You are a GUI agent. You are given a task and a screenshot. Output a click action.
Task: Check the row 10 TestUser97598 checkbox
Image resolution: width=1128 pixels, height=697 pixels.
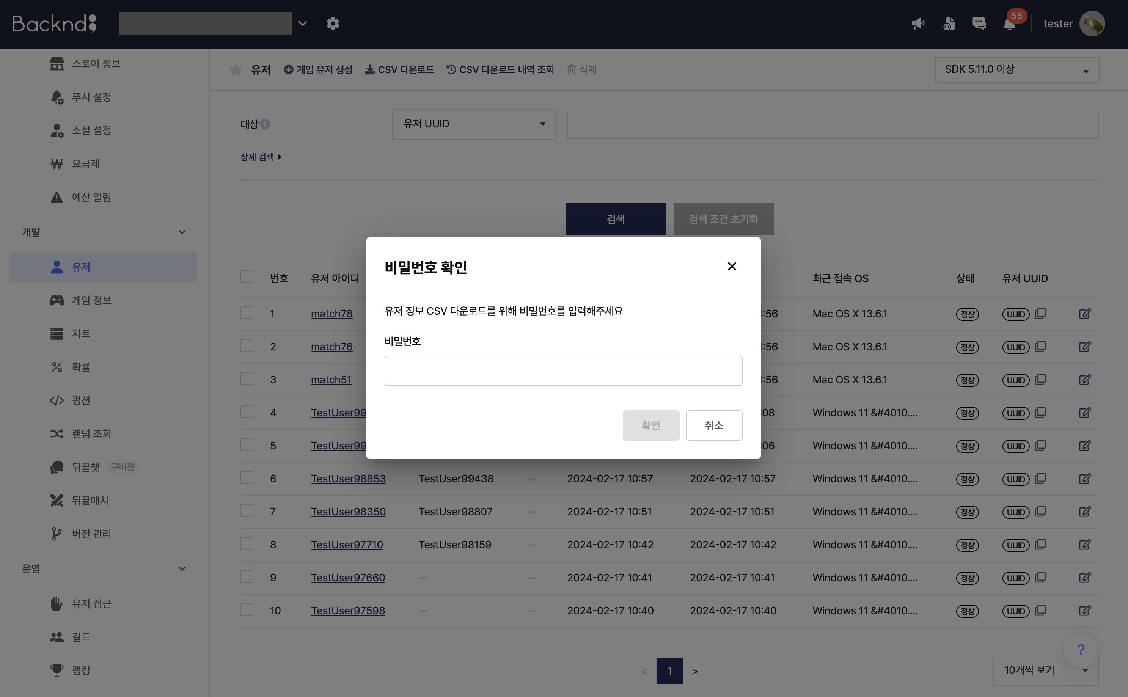tap(247, 609)
